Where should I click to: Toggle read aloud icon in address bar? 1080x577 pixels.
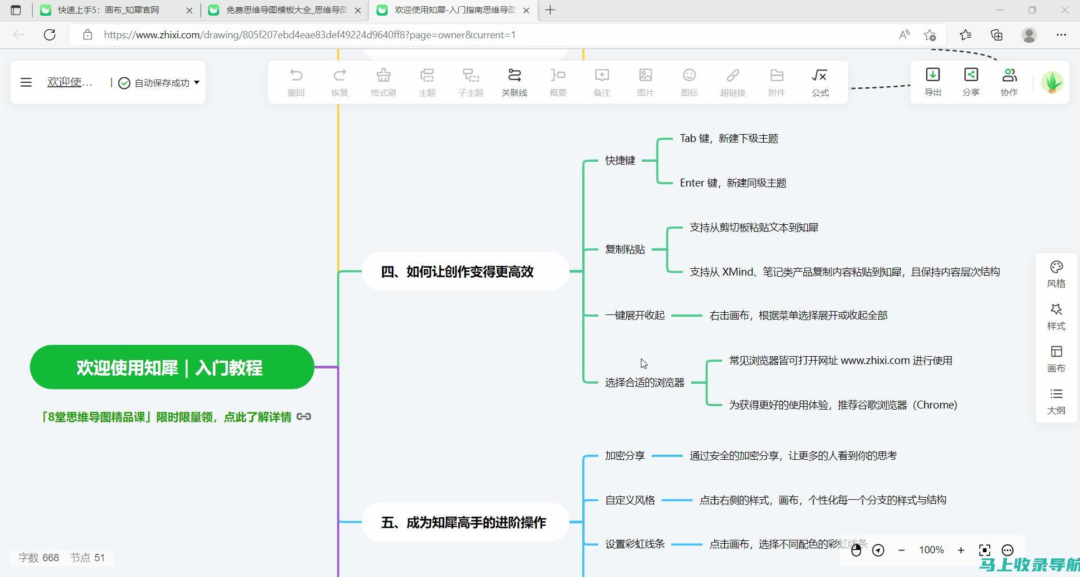click(x=904, y=35)
